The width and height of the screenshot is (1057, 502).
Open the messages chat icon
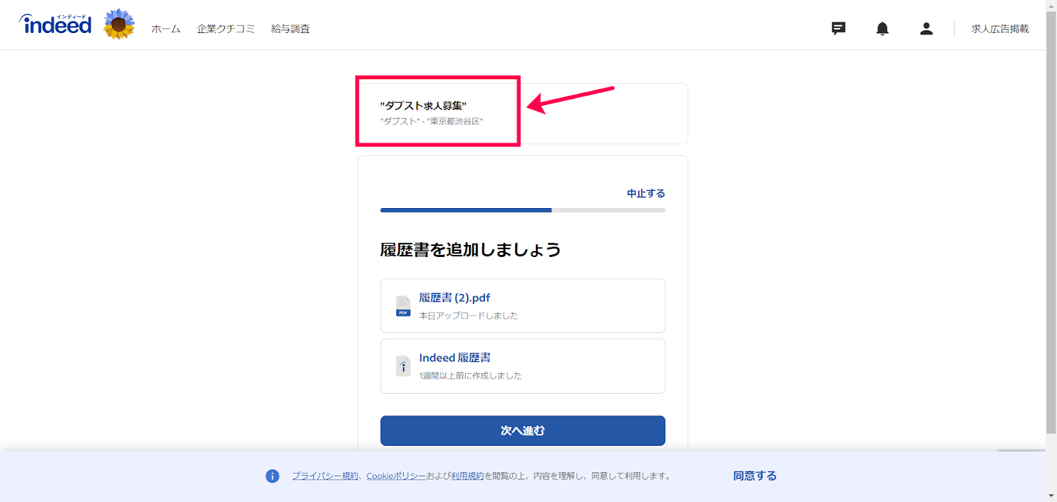(838, 28)
